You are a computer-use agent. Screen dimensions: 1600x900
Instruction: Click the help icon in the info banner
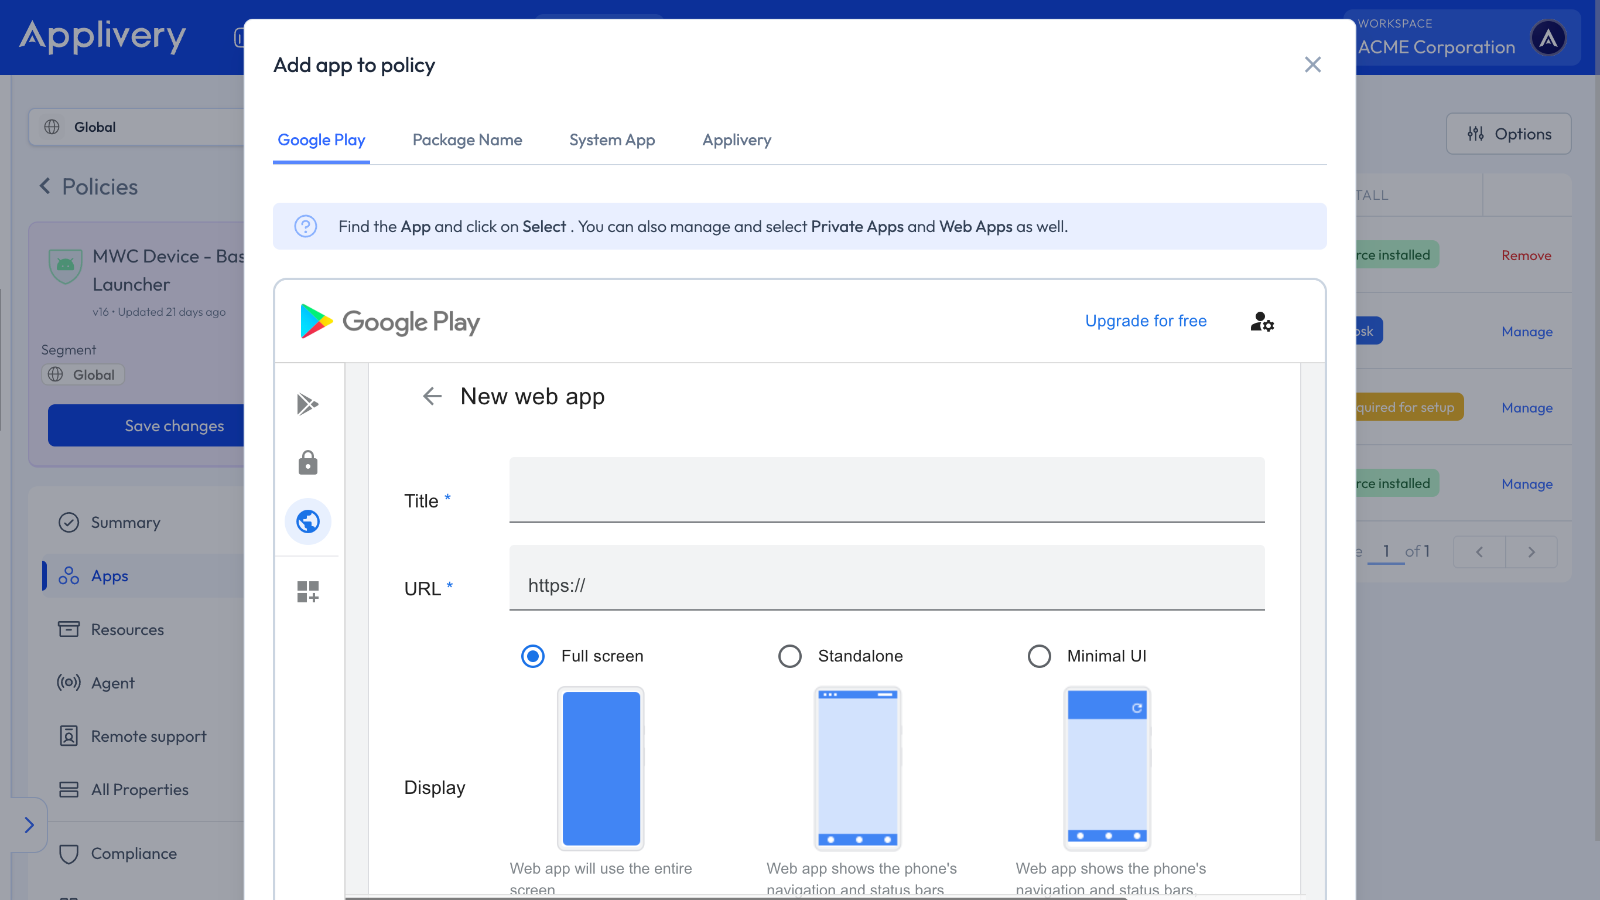(x=306, y=226)
